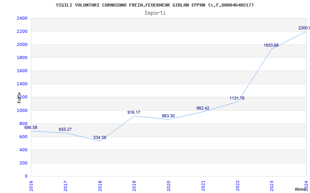Viewport: 310px width, 193px height.
Task: Click the 686.58 data label
Action: pos(31,127)
